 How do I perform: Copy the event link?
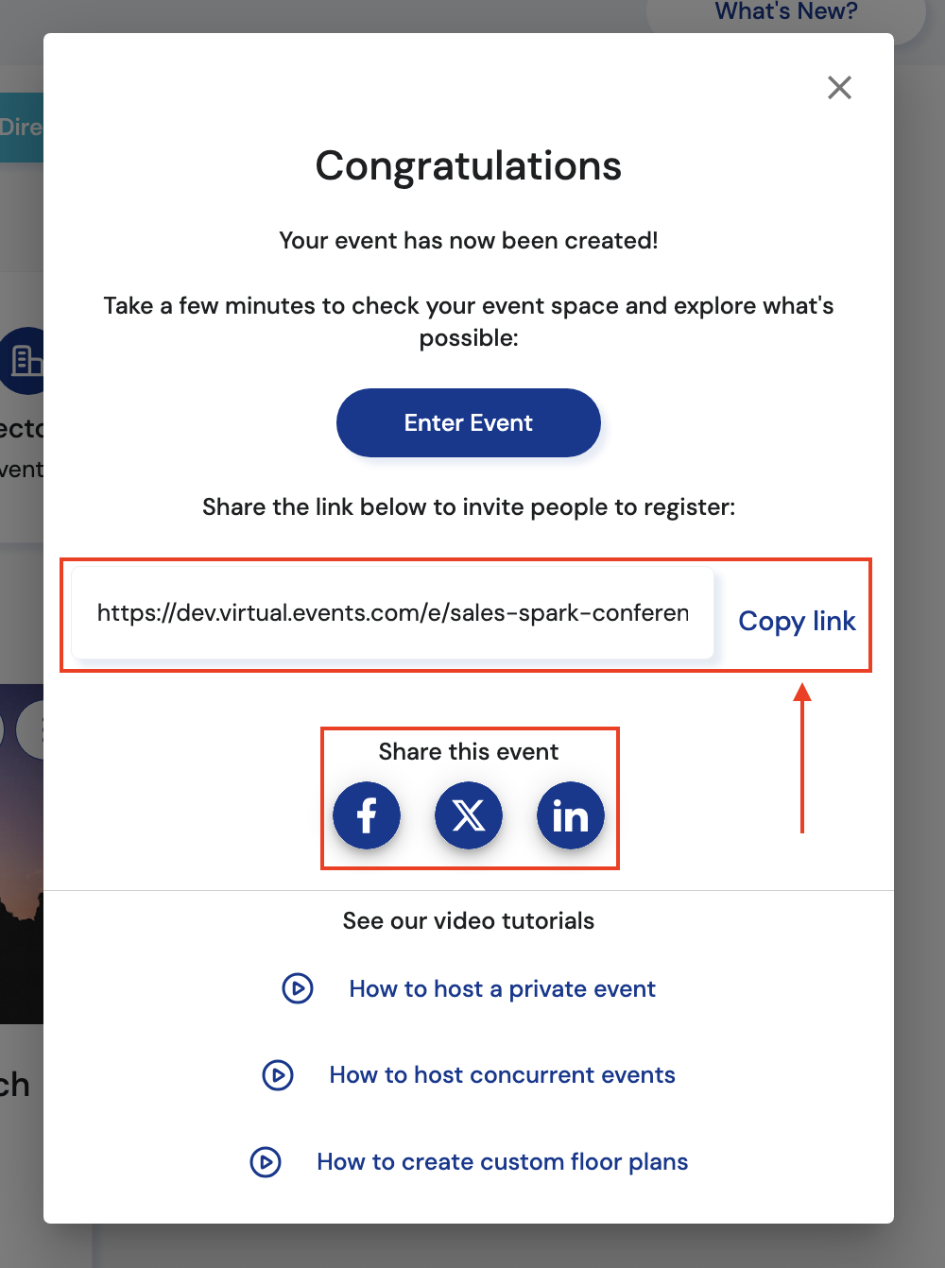(x=797, y=621)
